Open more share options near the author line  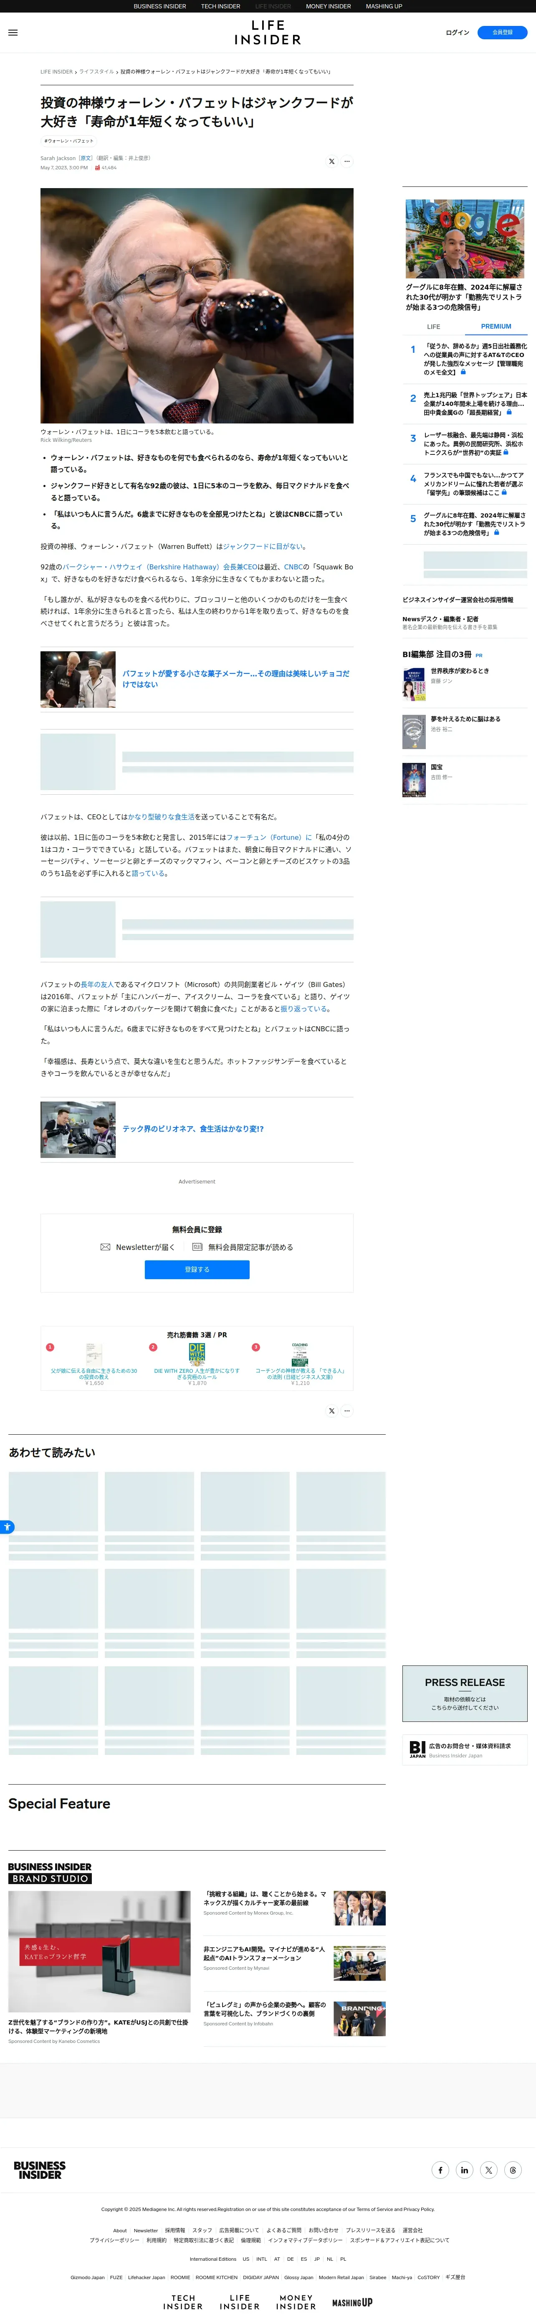click(x=347, y=162)
